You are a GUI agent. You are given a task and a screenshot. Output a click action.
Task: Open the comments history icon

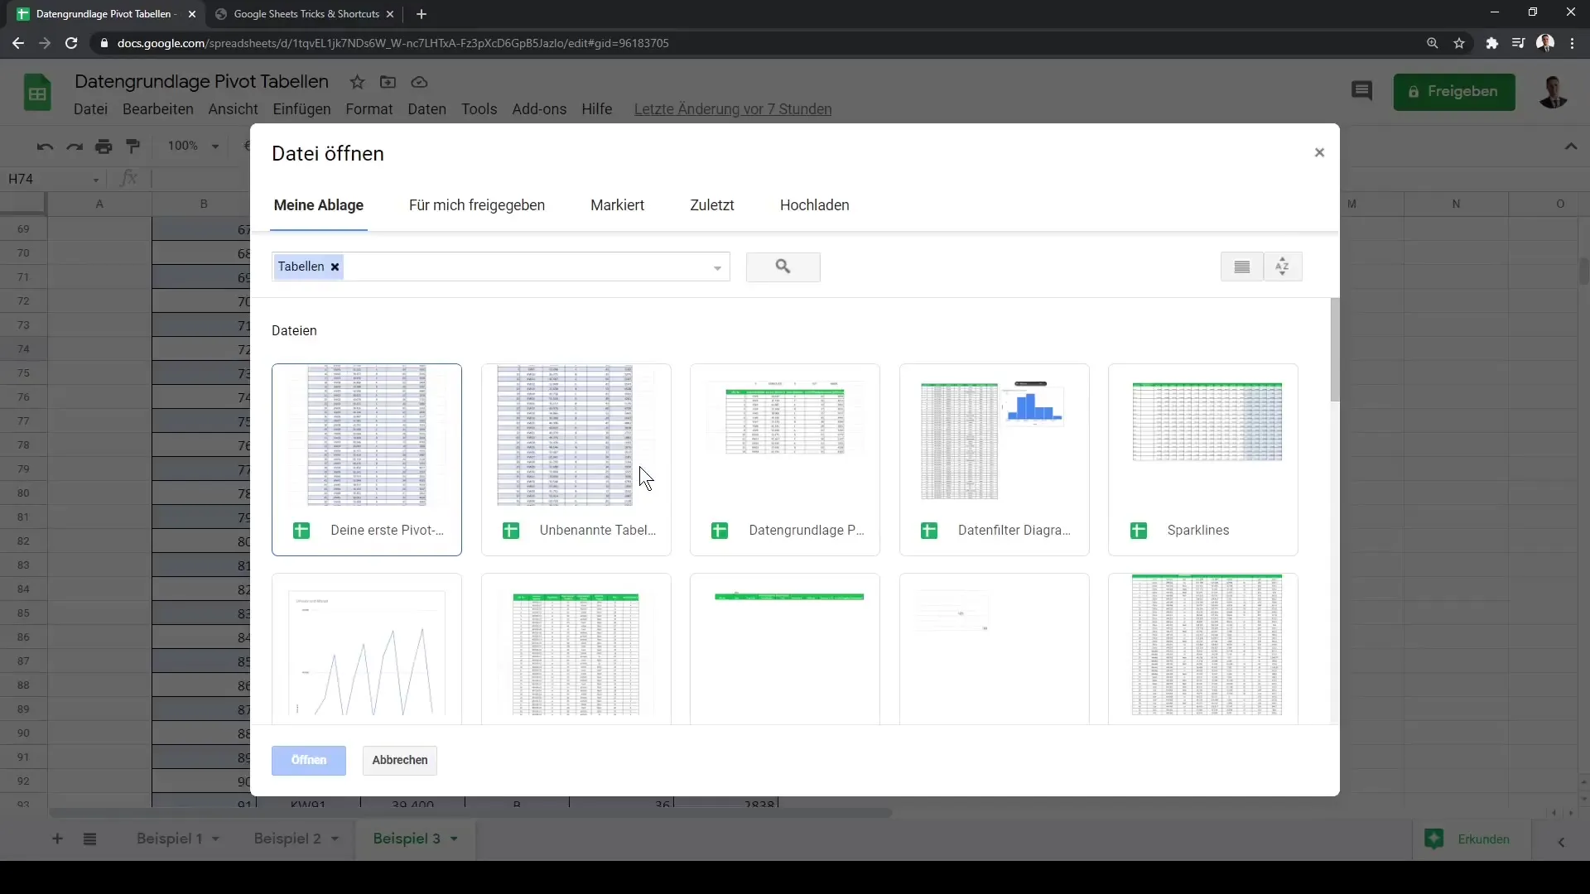[x=1361, y=91]
